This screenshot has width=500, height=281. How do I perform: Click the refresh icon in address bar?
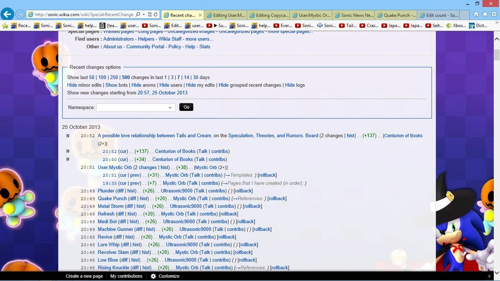[156, 15]
